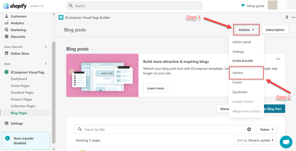Image resolution: width=296 pixels, height=151 pixels.
Task: Click the Customers person icon
Action: coord(7,16)
